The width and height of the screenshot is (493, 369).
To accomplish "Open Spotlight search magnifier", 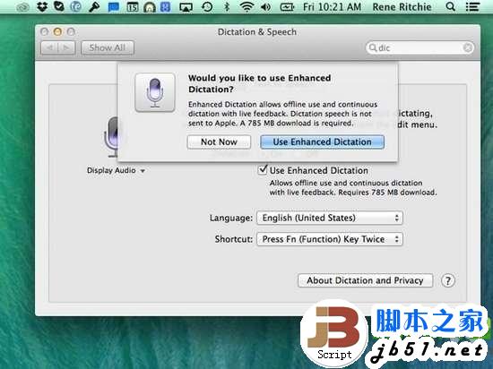I will 451,6.
